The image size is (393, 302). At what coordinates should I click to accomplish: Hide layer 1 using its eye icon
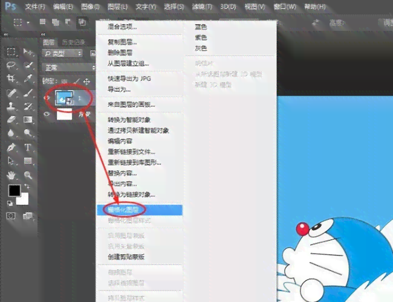coord(47,98)
